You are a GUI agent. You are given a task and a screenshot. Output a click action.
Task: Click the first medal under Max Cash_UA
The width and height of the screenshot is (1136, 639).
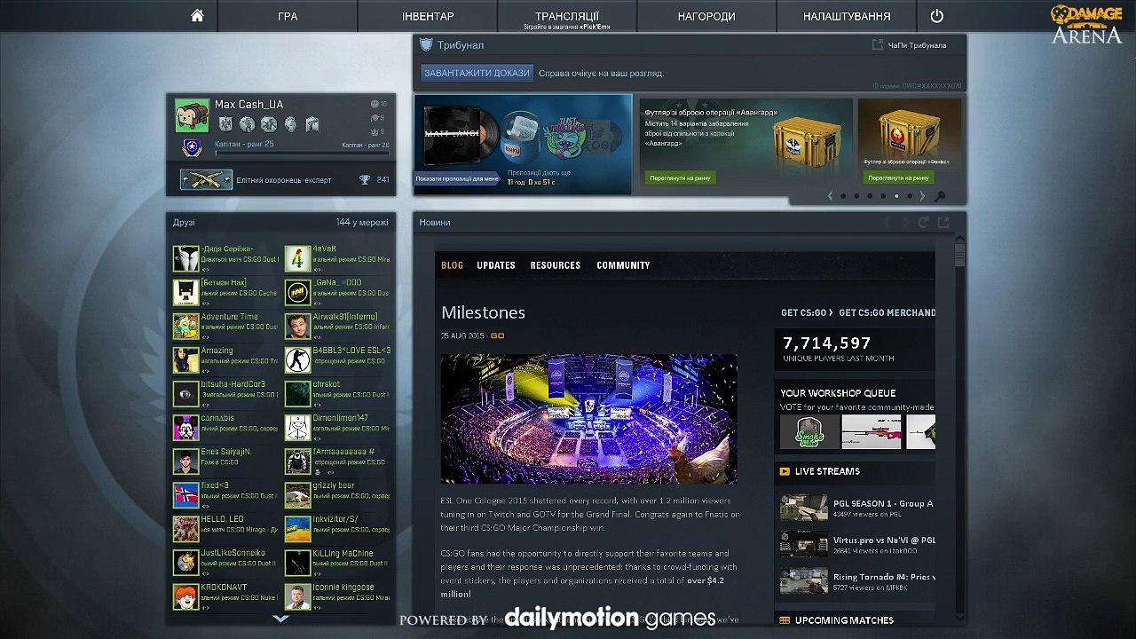[225, 125]
